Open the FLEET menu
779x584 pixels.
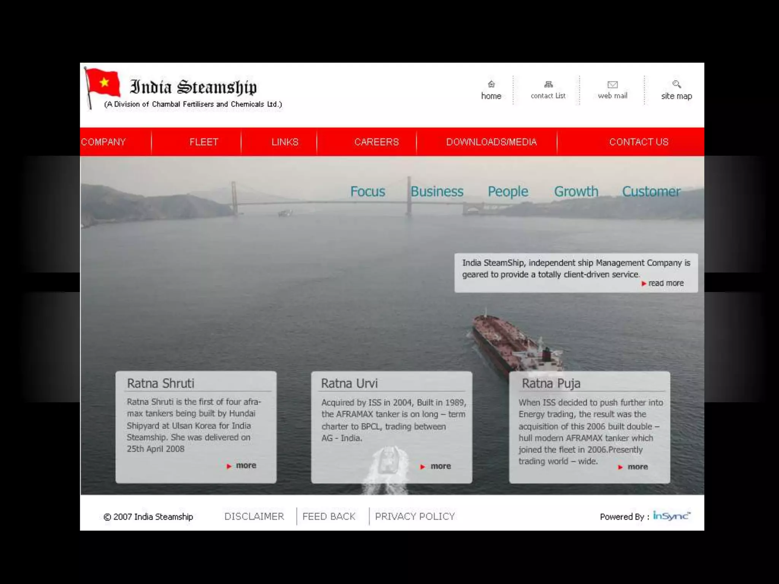pos(204,142)
